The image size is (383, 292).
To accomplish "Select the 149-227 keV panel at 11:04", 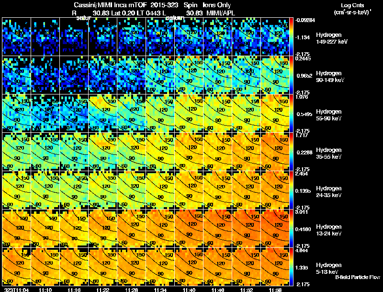I will pos(16,37).
